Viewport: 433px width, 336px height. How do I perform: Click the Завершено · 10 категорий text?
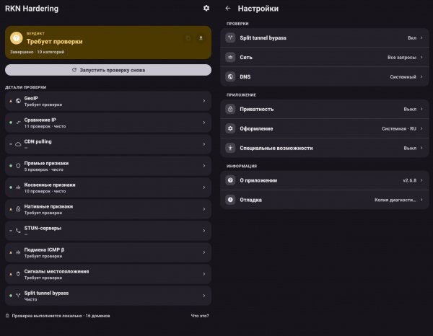[x=37, y=52]
